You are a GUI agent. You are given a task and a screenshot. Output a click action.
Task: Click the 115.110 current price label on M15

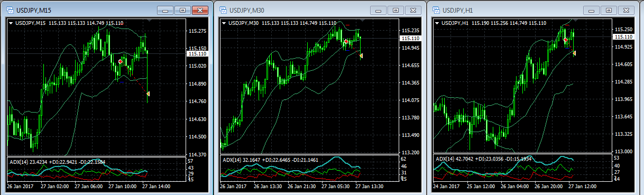[x=197, y=53]
